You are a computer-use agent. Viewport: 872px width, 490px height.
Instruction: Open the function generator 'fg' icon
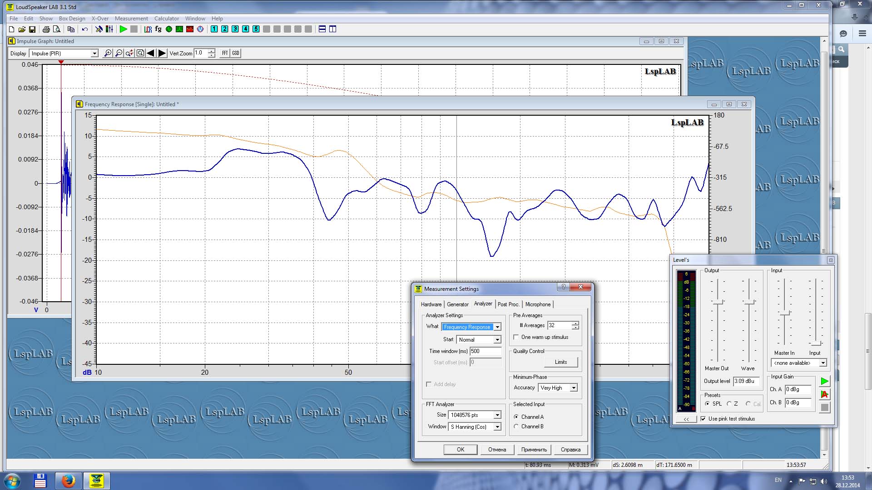(x=159, y=29)
